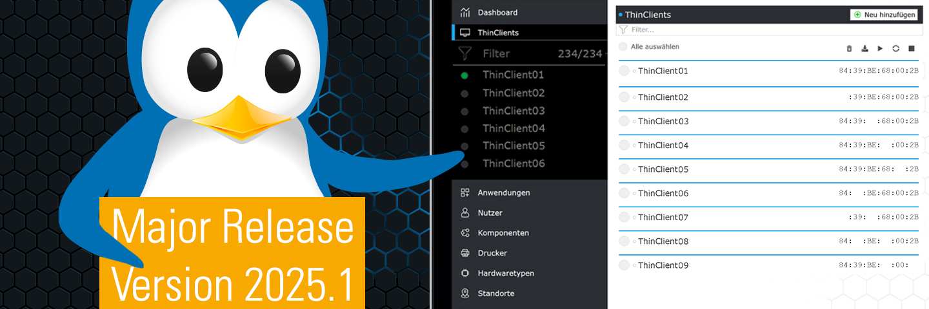Click the Major Release Version 2025.1 orange banner
This screenshot has height=309, width=929.
(232, 253)
